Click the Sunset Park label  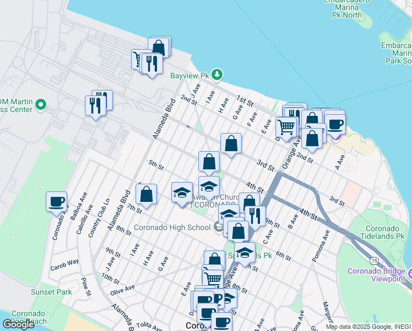[x=51, y=292]
